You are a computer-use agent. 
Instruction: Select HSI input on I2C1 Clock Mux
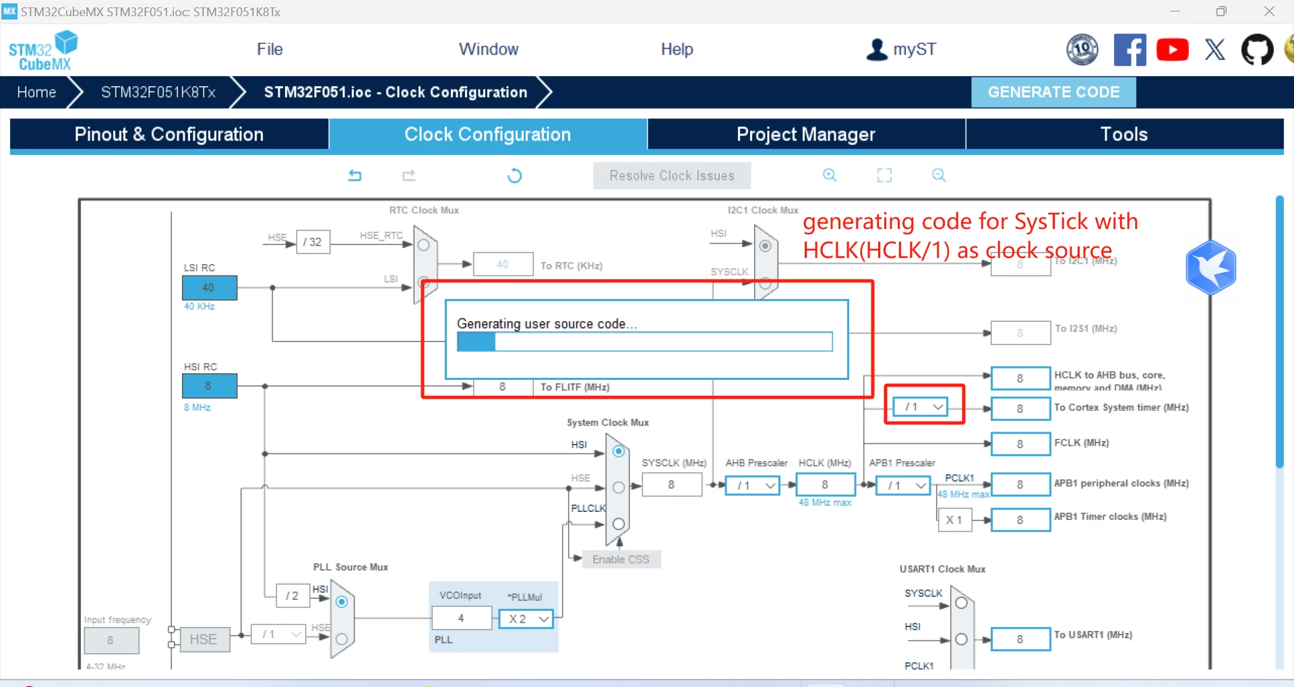click(x=765, y=246)
